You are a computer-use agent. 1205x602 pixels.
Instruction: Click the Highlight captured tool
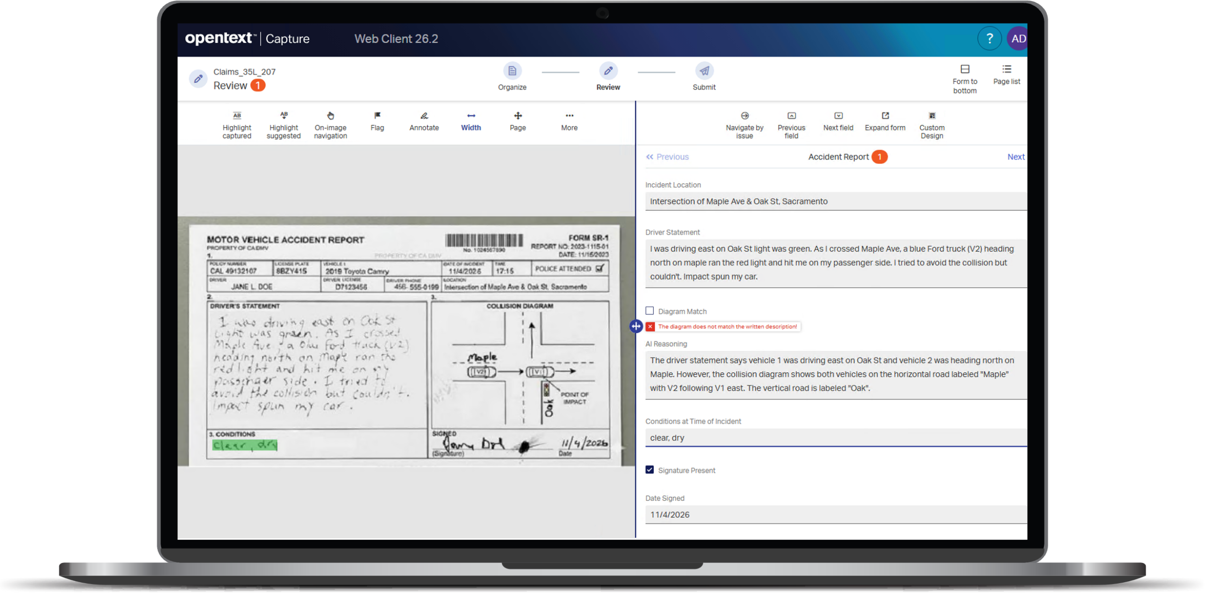[x=237, y=125]
